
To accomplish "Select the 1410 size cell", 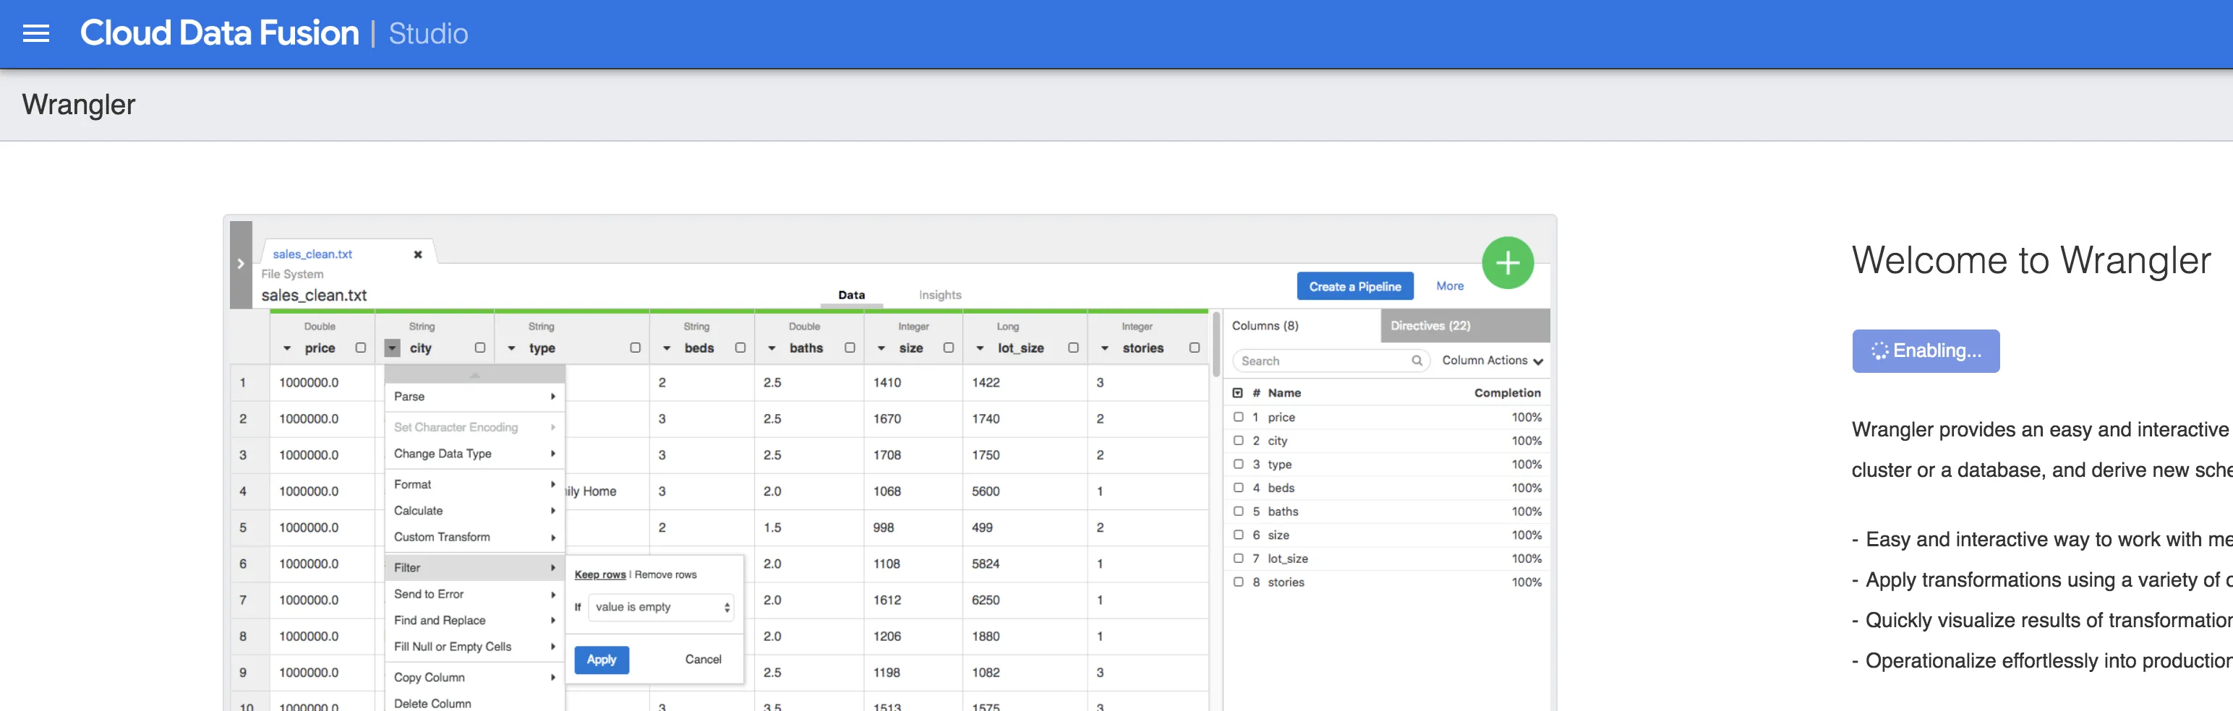I will [x=912, y=383].
